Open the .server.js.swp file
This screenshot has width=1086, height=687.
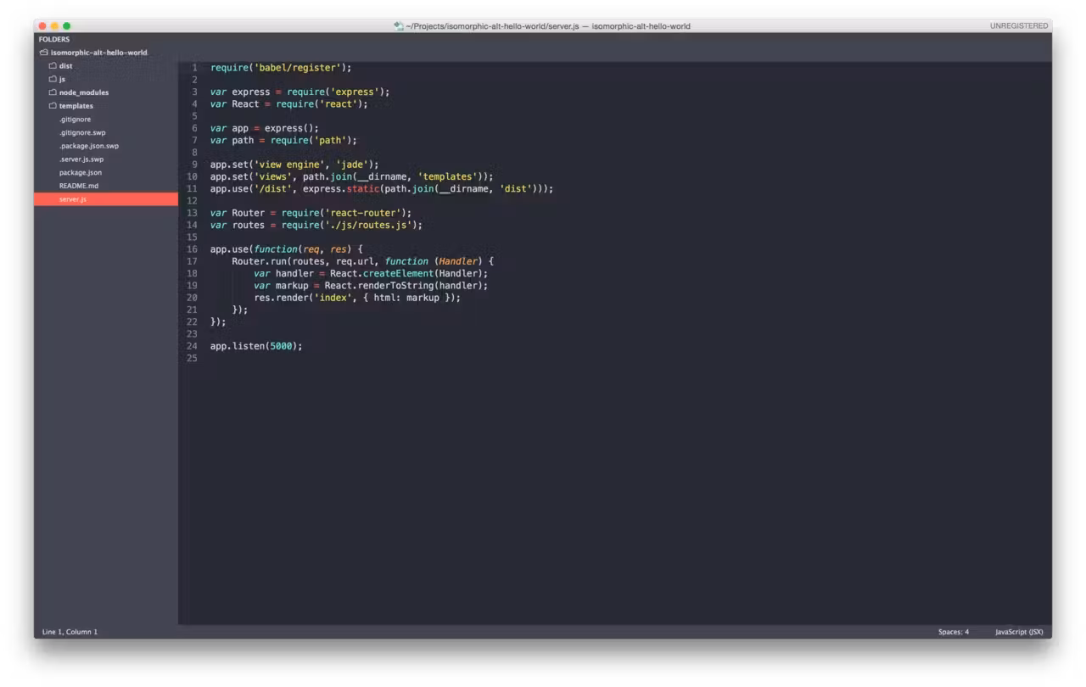click(x=81, y=159)
